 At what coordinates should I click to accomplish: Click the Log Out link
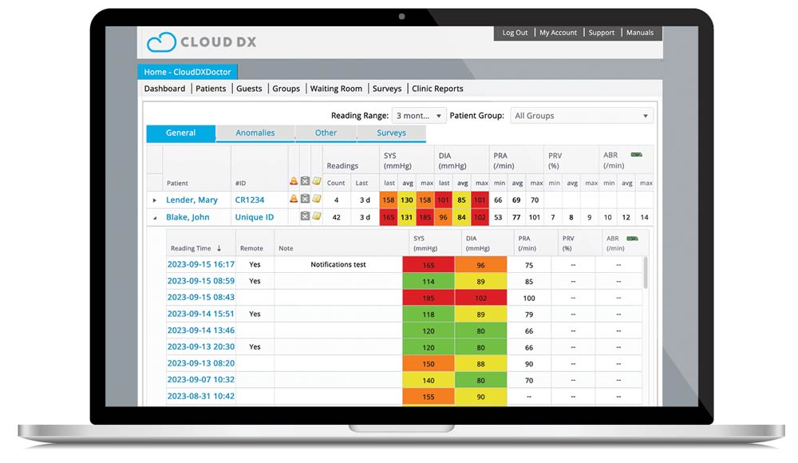click(x=515, y=33)
